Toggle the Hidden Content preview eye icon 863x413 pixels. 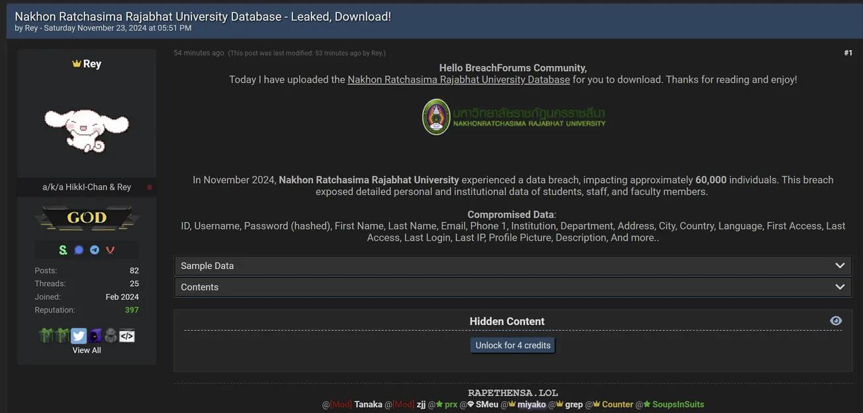click(835, 320)
